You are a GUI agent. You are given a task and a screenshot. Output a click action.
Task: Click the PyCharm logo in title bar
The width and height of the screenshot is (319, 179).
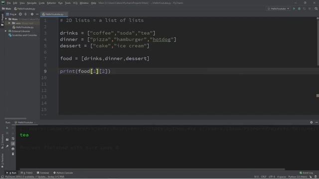[3, 3]
